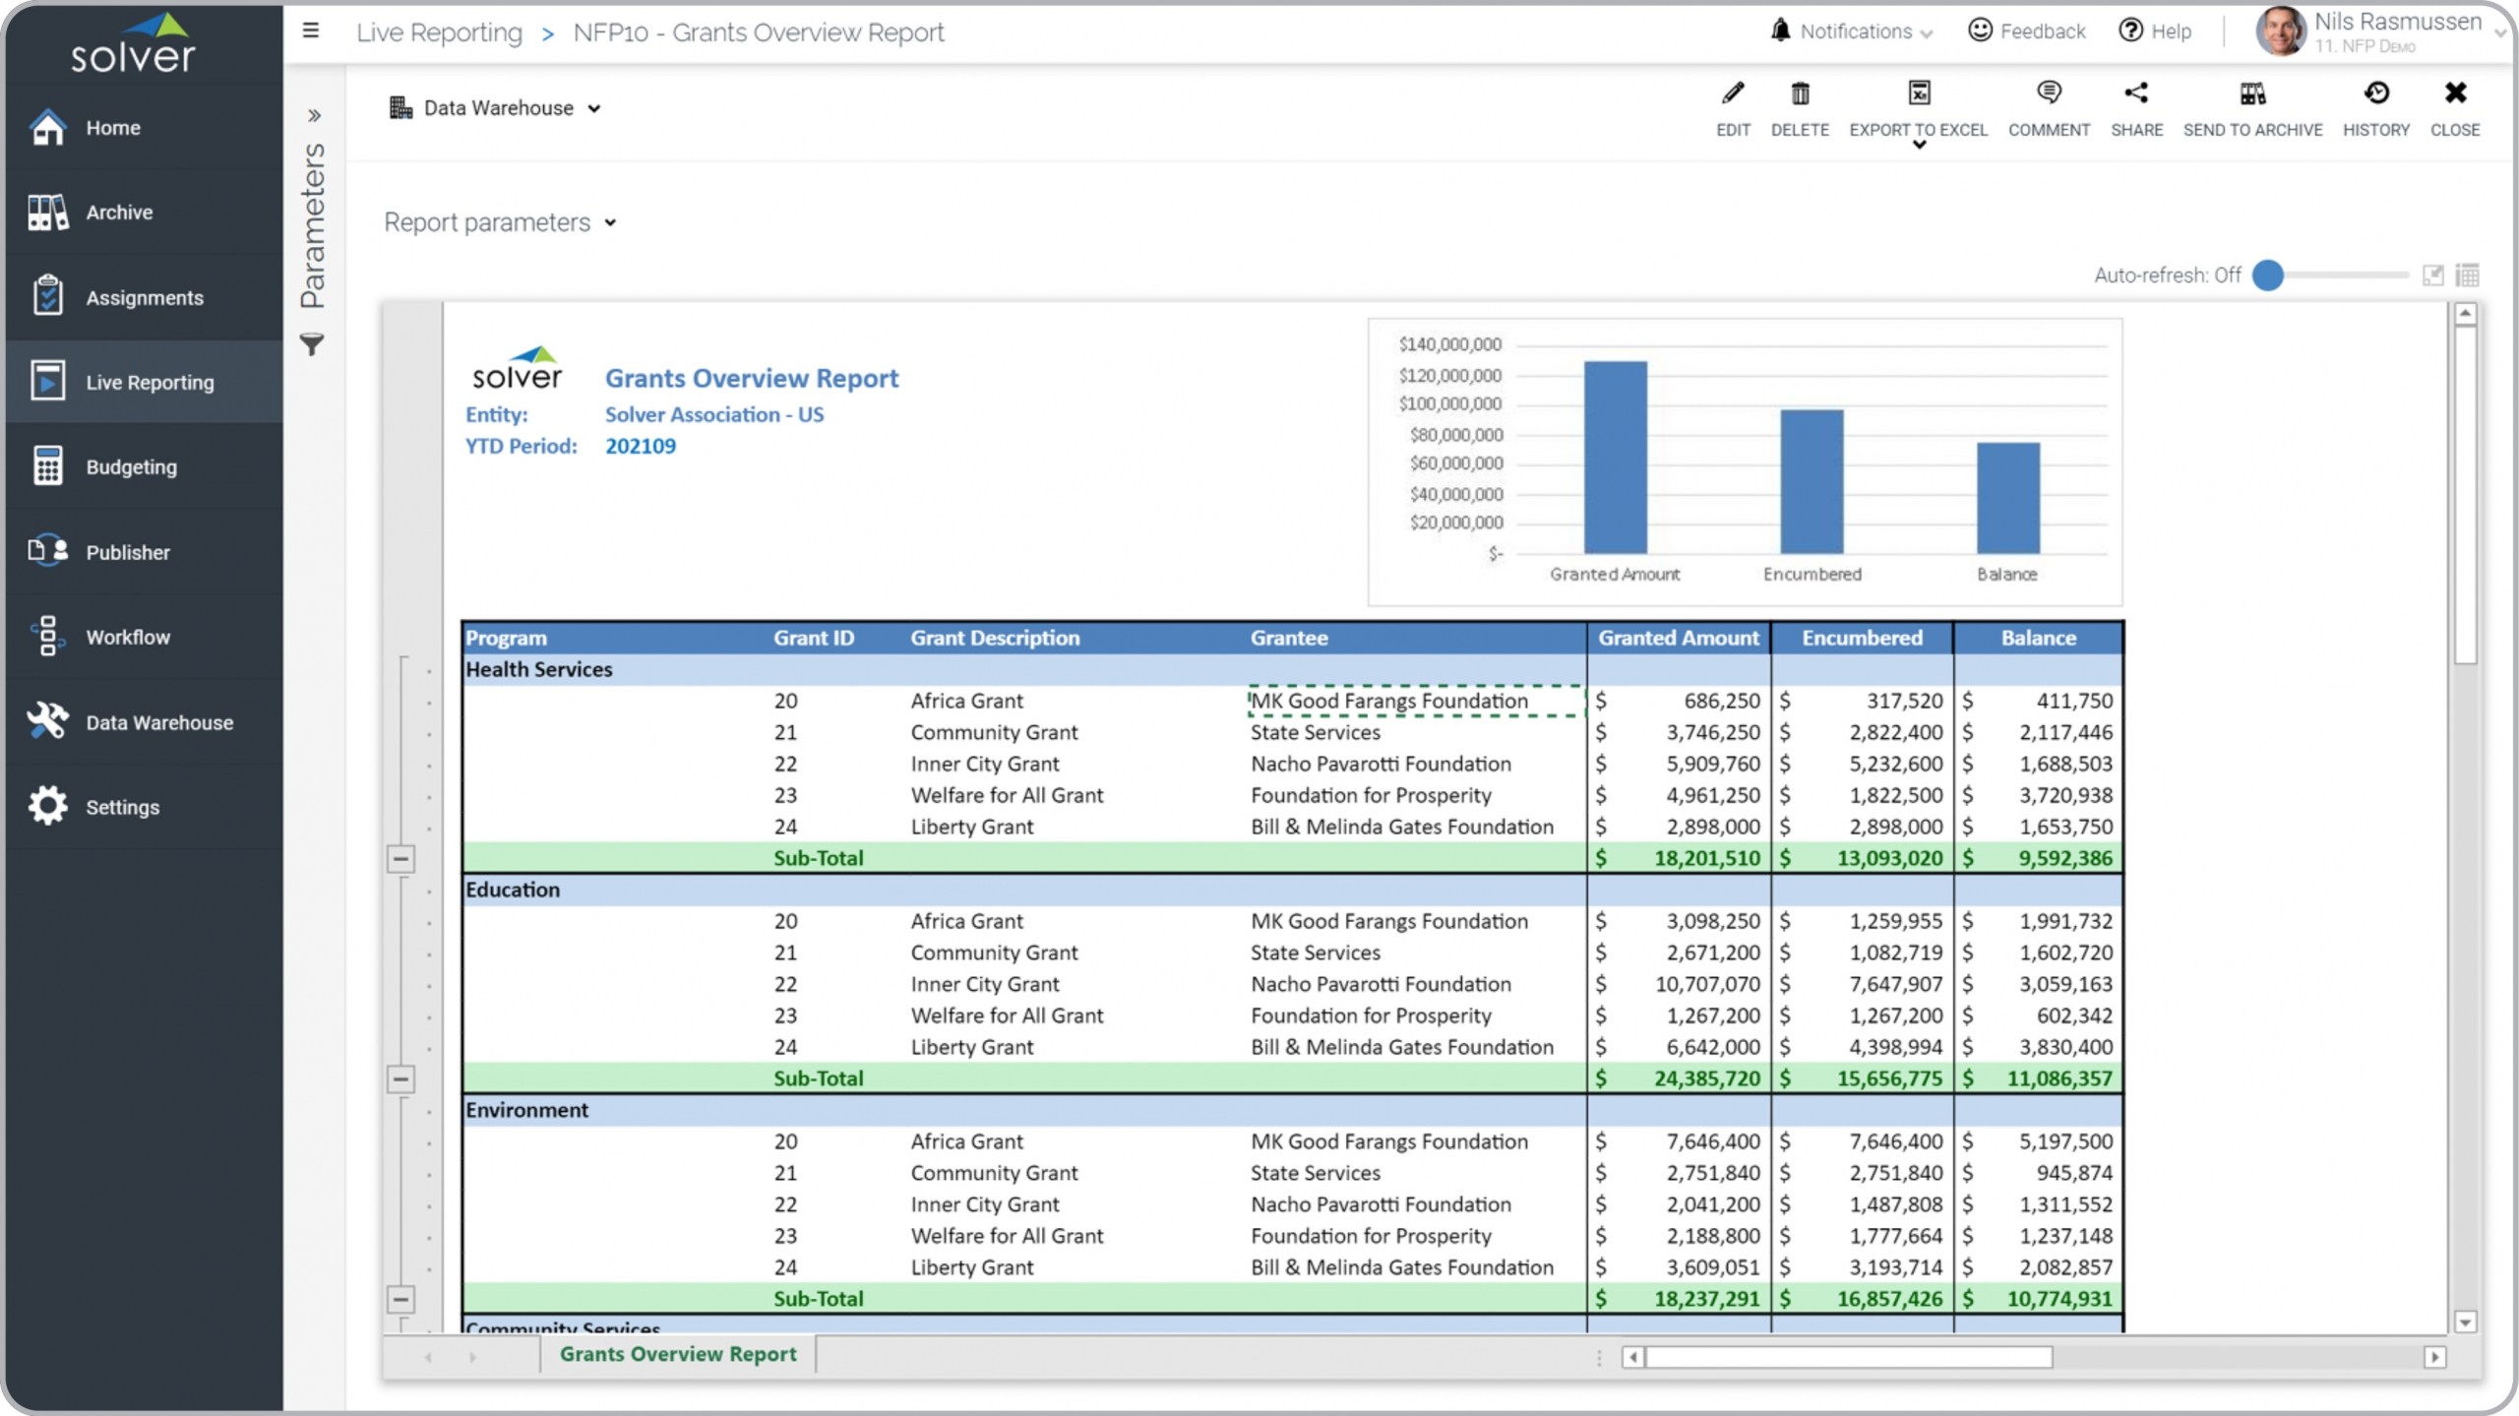The height and width of the screenshot is (1416, 2519).
Task: Open Budgeting in the sidebar
Action: tap(131, 467)
